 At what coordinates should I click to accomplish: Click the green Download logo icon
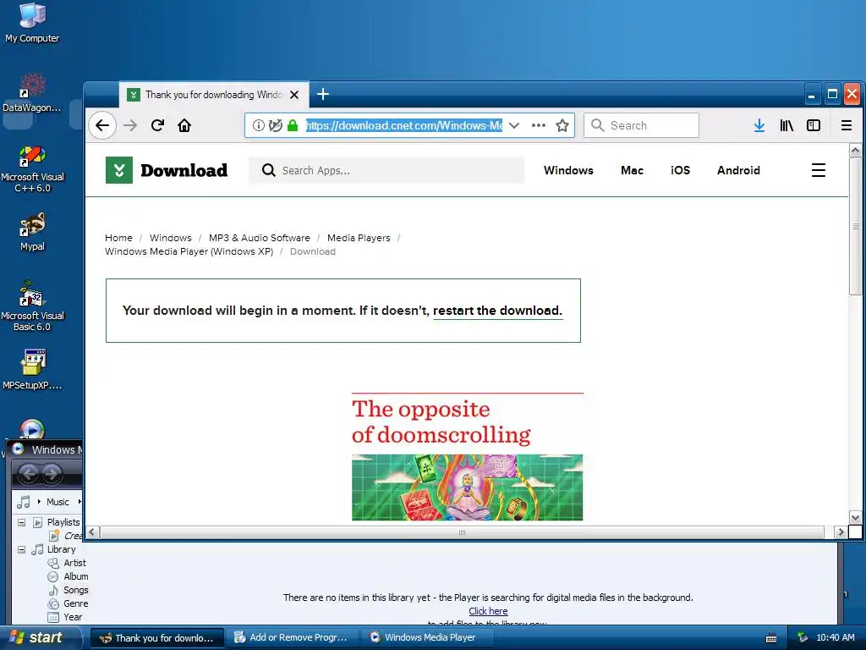click(x=118, y=170)
